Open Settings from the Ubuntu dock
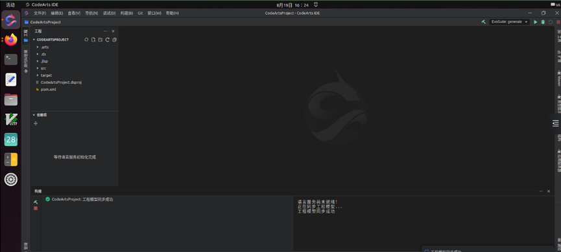Viewport: 561px width, 252px height. pyautogui.click(x=11, y=179)
